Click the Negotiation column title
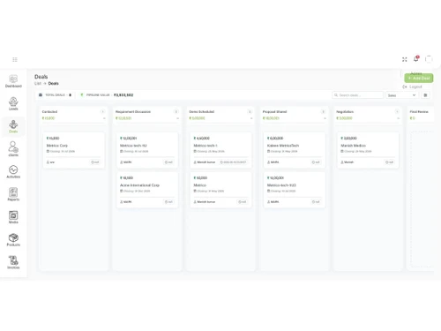This screenshot has height=331, width=441. tap(345, 112)
